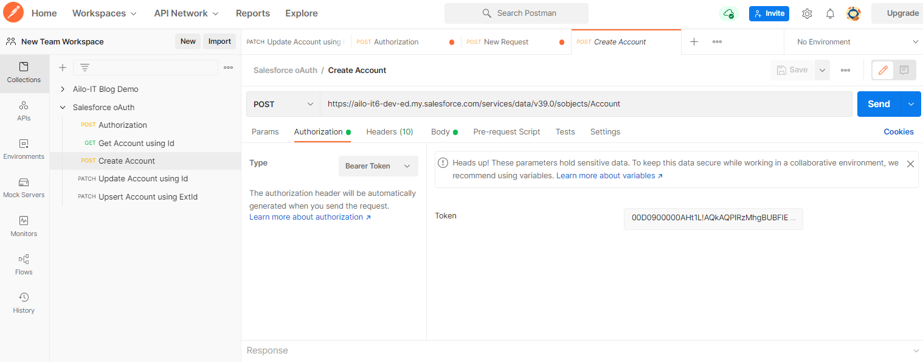Open Mock Servers in the sidebar
The height and width of the screenshot is (362, 923).
pyautogui.click(x=24, y=188)
